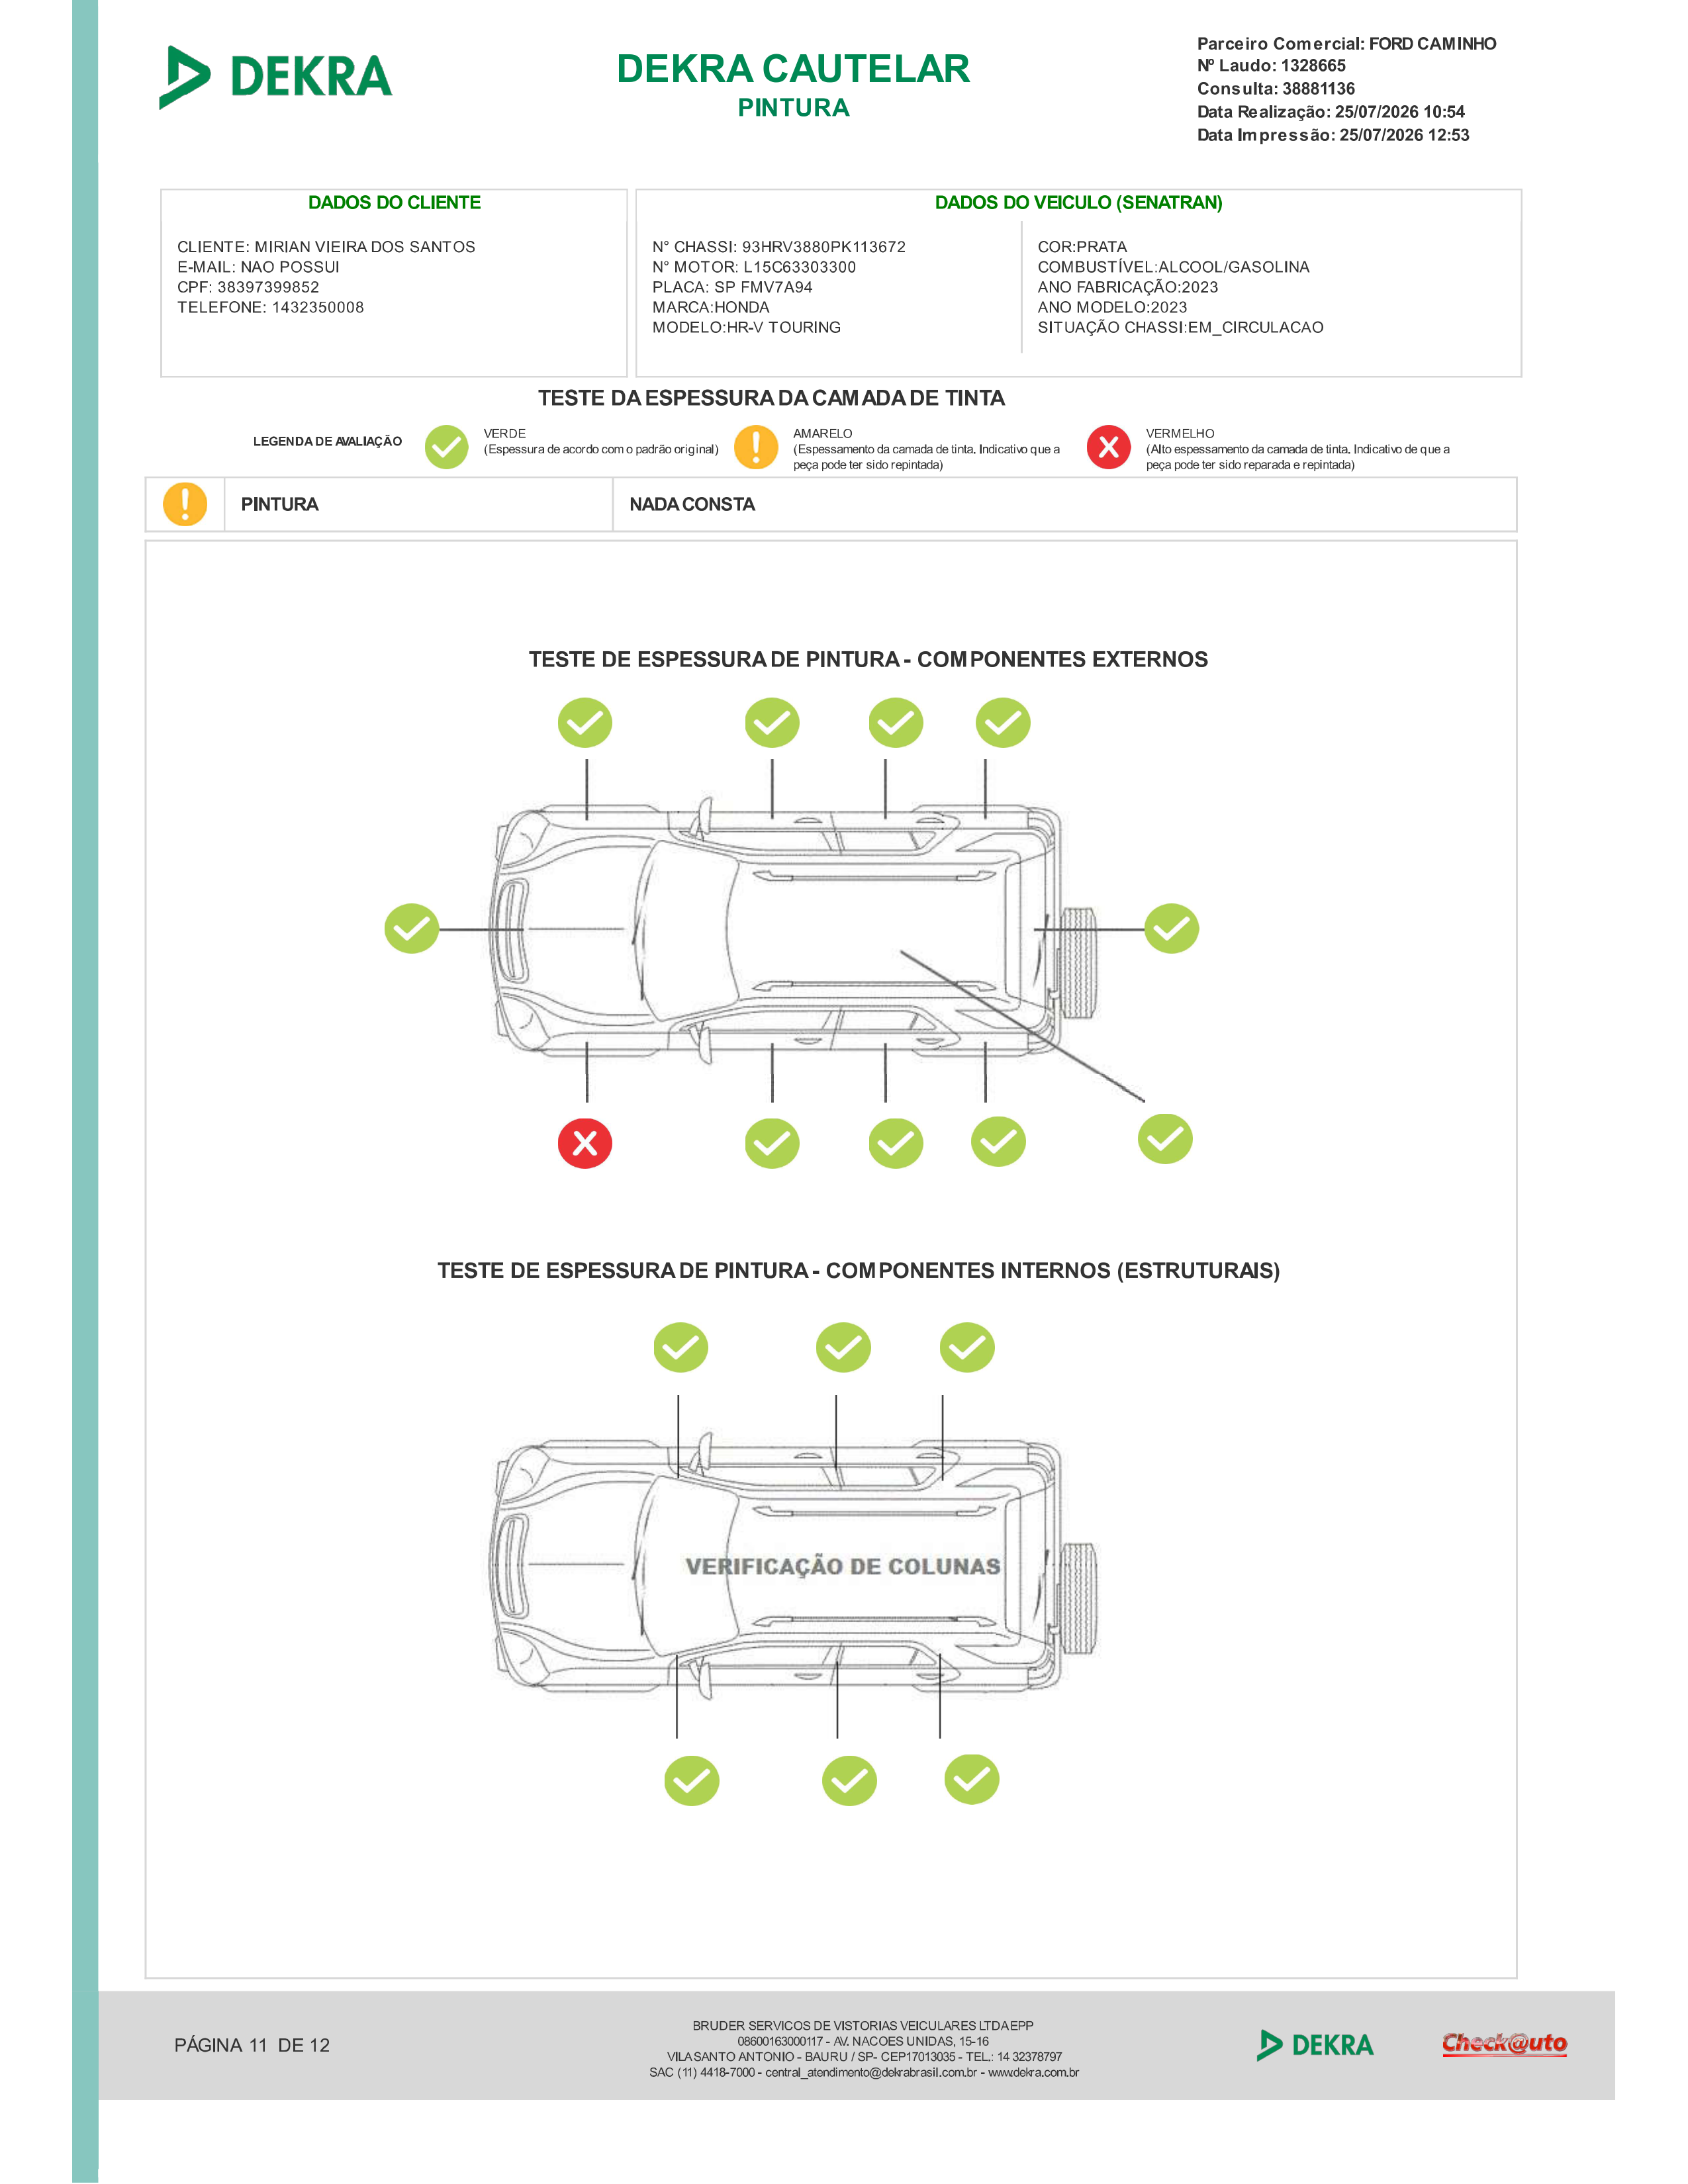Select lower-row check below front door, exterior diagram
Screen dimensions: 1688x2184
coord(772,1143)
